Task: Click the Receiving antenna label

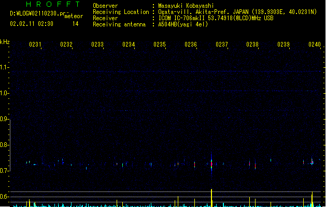Action: (x=119, y=24)
